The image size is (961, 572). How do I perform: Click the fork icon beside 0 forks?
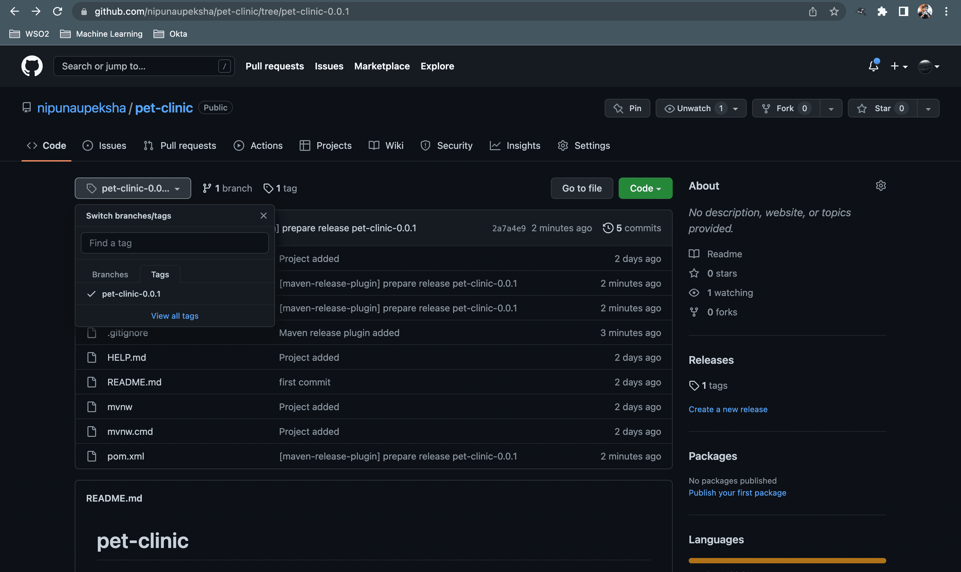click(x=694, y=312)
